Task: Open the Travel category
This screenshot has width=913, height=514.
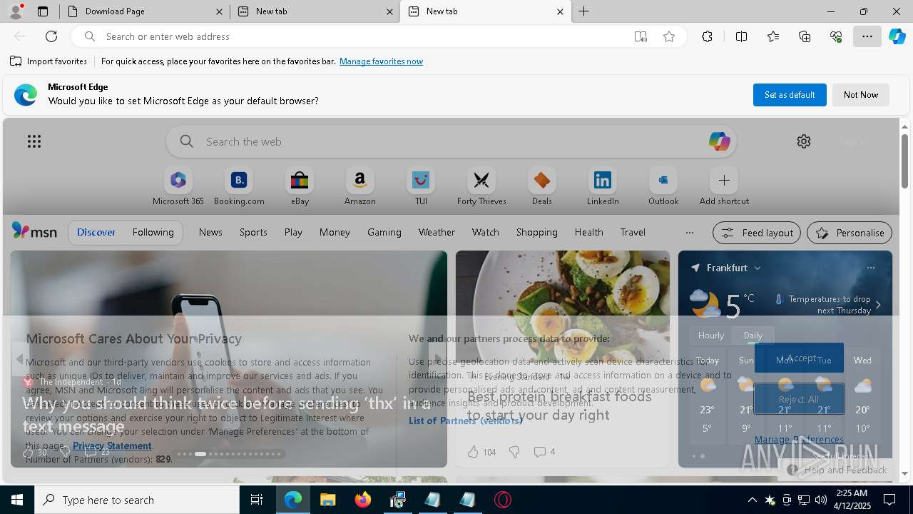Action: [633, 232]
